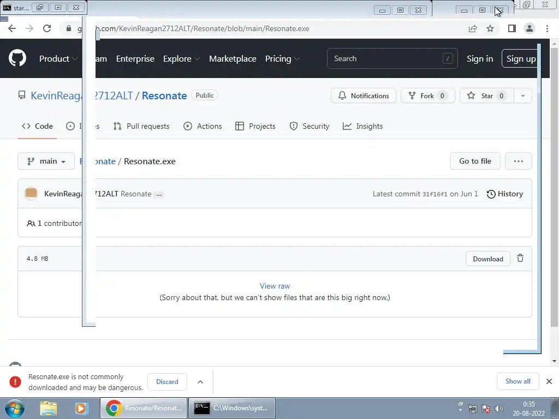
Task: Click the network tray icon
Action: pyautogui.click(x=473, y=409)
